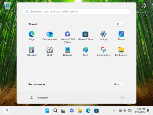The height and width of the screenshot is (115, 153).
Task: Open Notepad from pinned apps
Action: pyautogui.click(x=68, y=51)
